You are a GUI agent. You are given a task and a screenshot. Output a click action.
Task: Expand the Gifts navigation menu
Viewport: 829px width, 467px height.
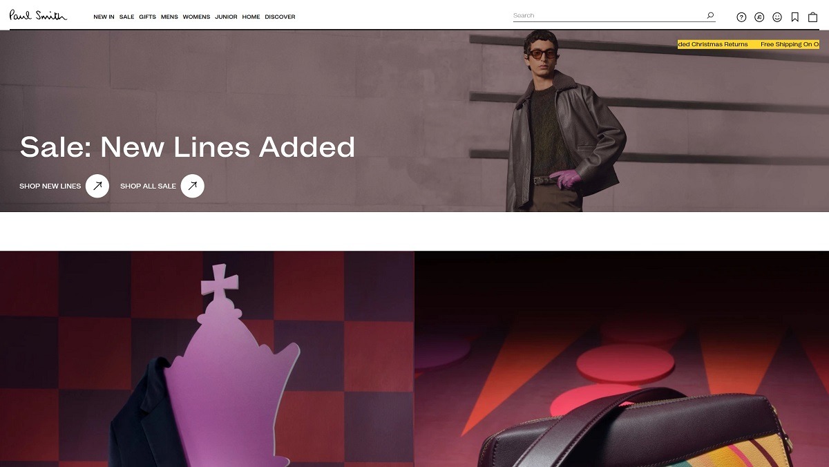pyautogui.click(x=147, y=17)
